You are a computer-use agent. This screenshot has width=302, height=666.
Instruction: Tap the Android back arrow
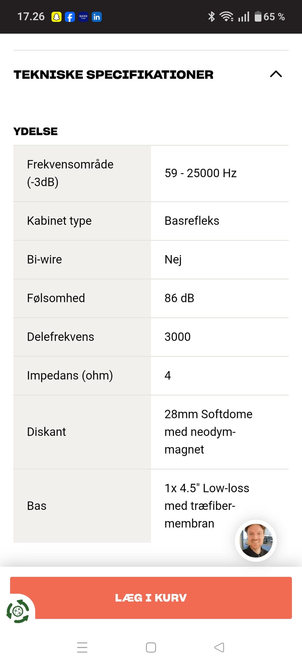[x=219, y=647]
